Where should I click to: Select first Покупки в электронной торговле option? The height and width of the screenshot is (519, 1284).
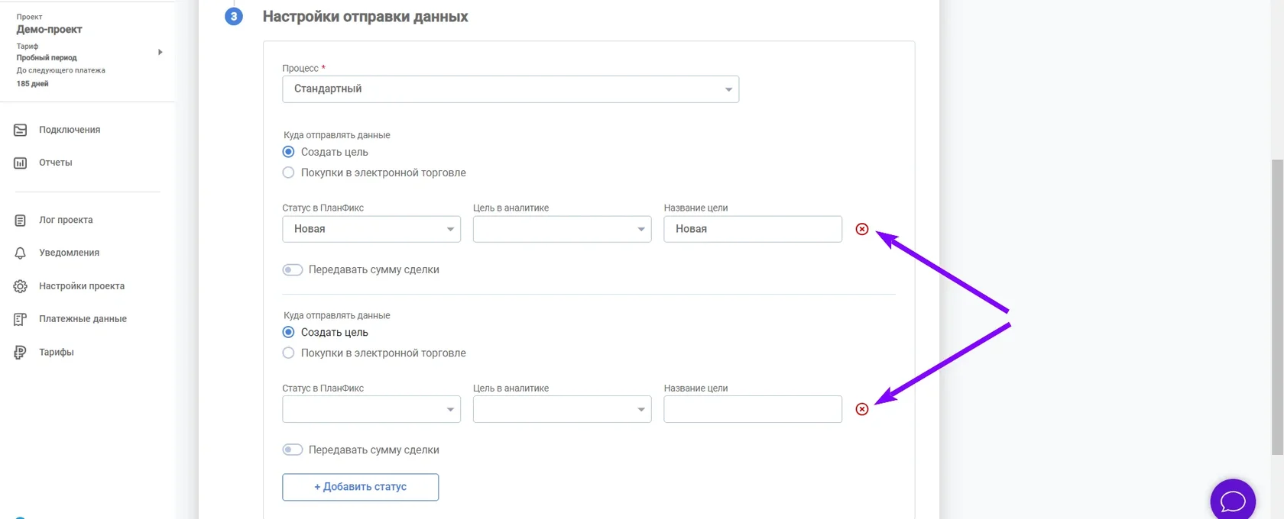[x=288, y=172]
